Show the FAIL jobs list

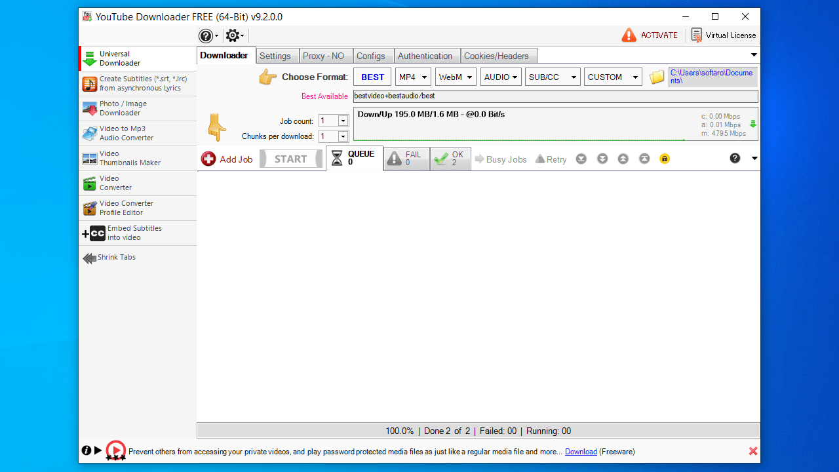click(406, 159)
